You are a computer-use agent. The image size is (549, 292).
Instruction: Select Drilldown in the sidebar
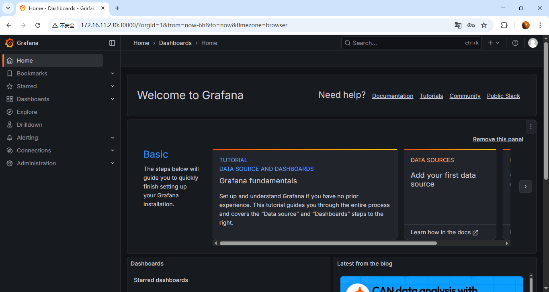(x=29, y=125)
